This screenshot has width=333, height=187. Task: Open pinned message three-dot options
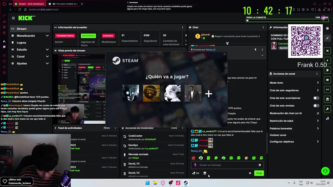tap(262, 50)
